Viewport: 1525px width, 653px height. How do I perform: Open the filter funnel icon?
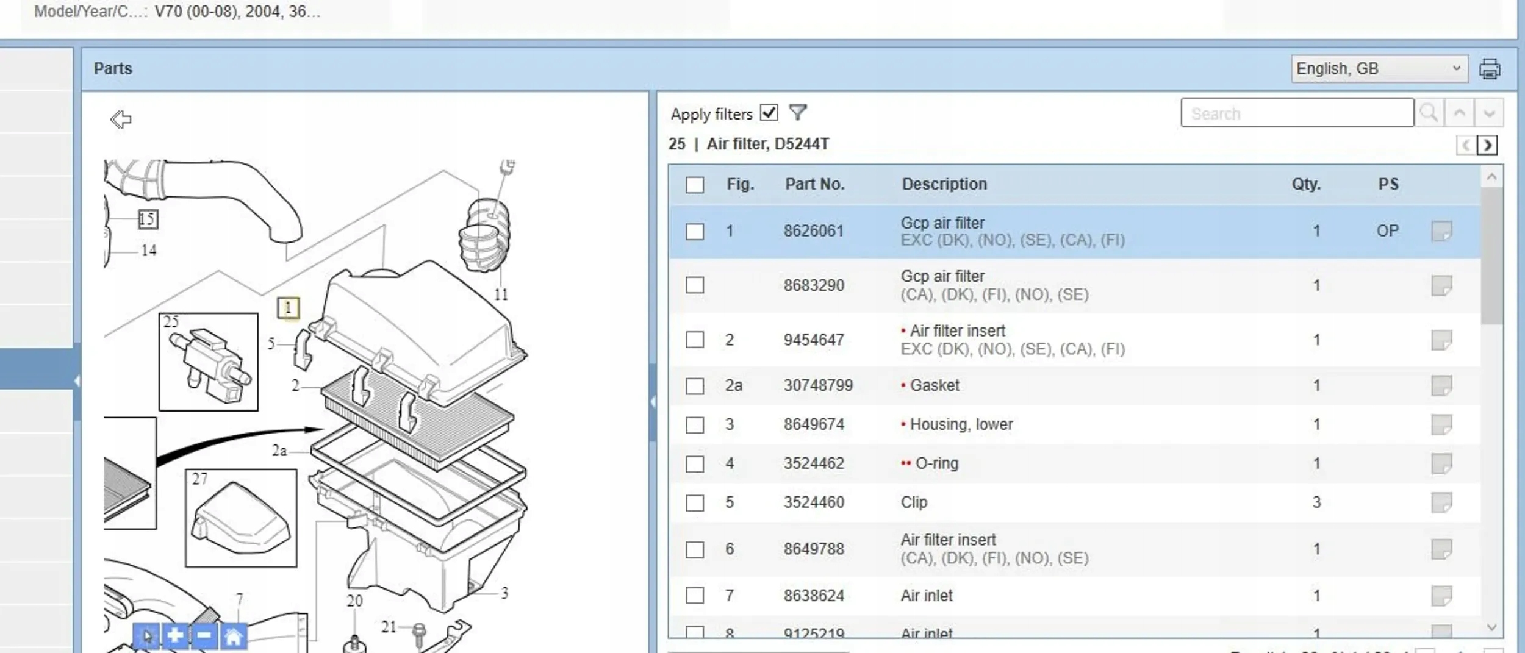coord(797,112)
